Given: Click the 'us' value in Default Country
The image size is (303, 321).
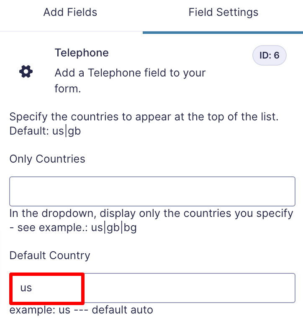Looking at the screenshot, I should 26,288.
